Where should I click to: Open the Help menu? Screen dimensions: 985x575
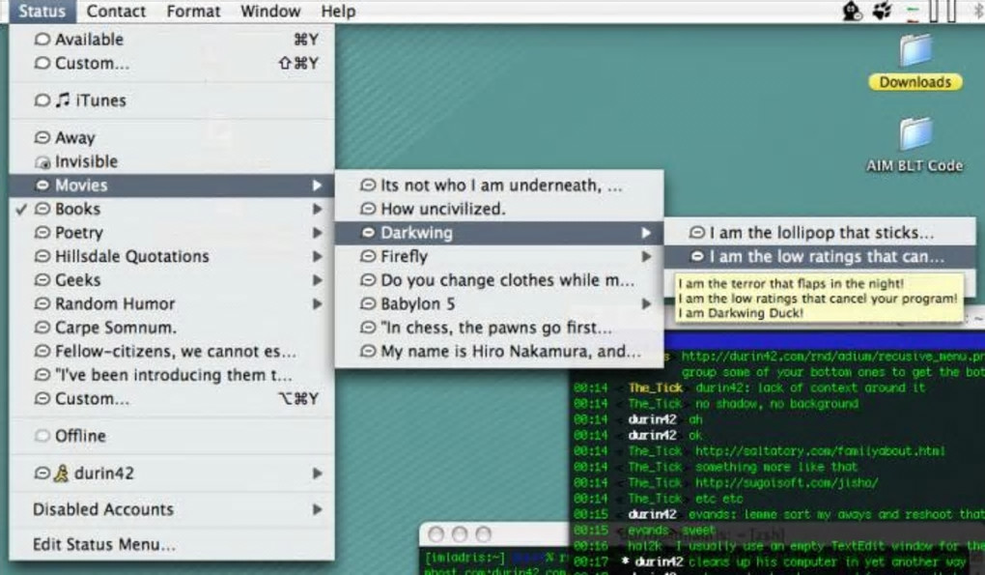coord(338,12)
